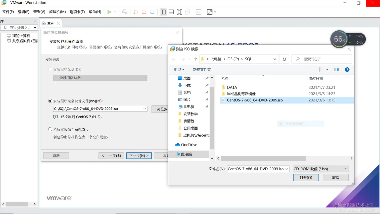380x214 pixels.
Task: Click the Open (打开) button
Action: click(306, 178)
